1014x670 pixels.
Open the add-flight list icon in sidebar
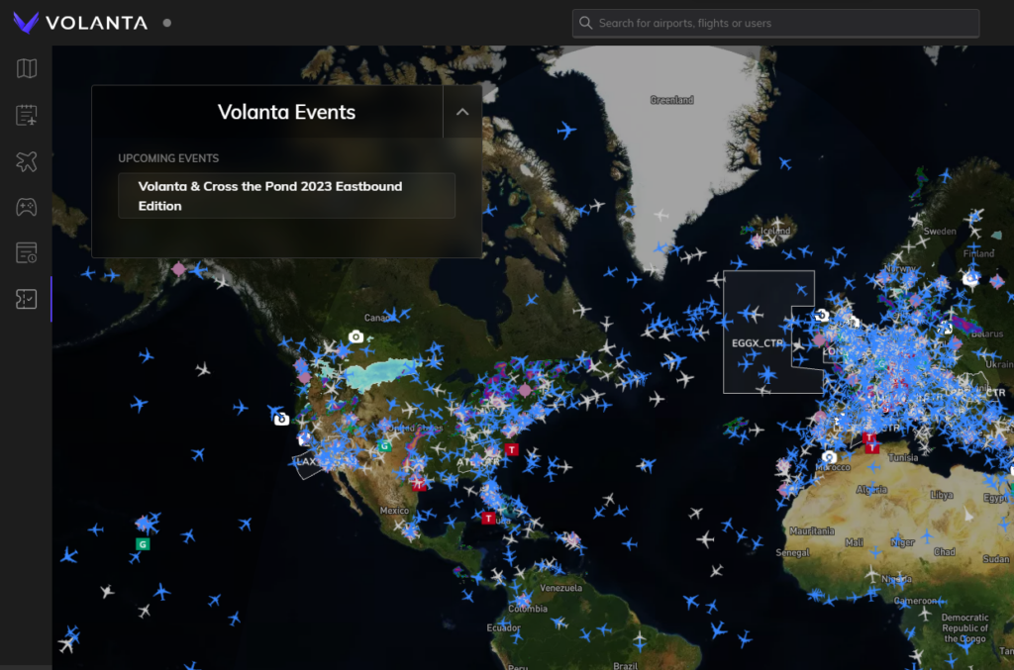tap(27, 115)
